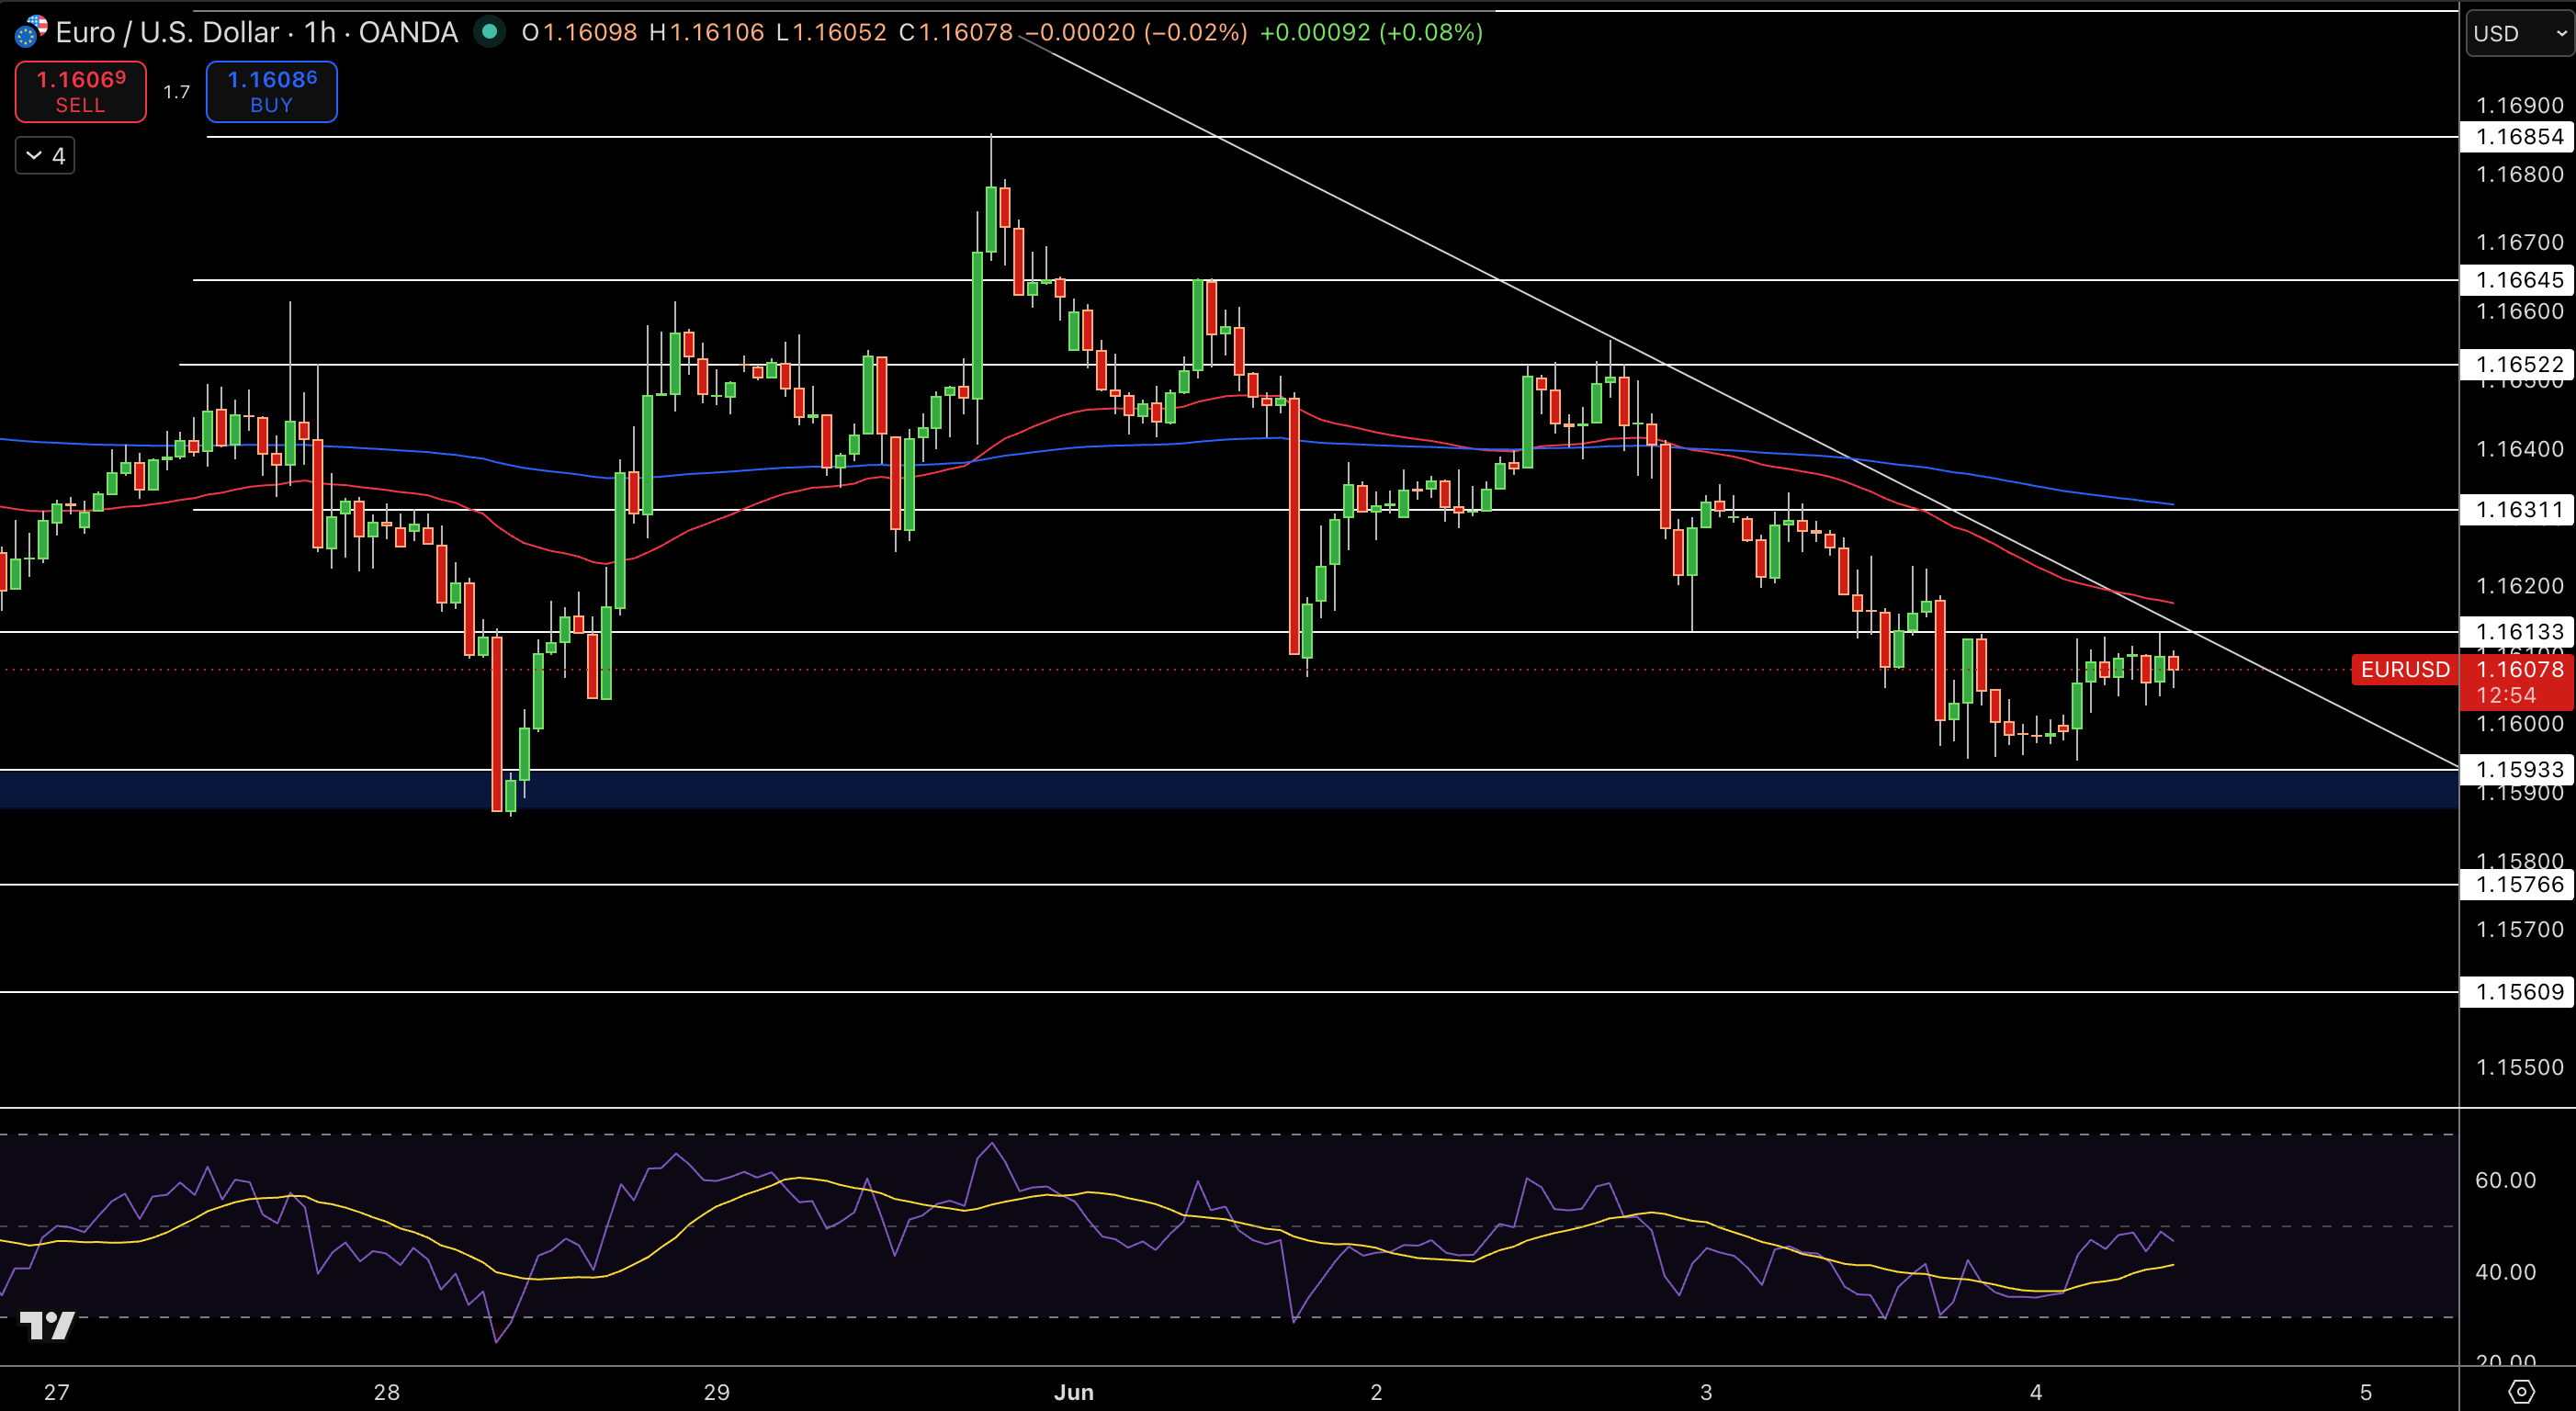Click the 1.15766 price level label
This screenshot has width=2576, height=1411.
pos(2518,885)
